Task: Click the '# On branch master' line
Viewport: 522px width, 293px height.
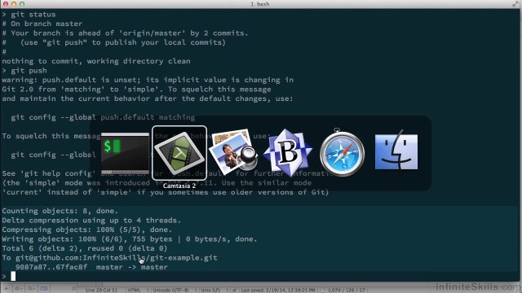Action: click(42, 24)
